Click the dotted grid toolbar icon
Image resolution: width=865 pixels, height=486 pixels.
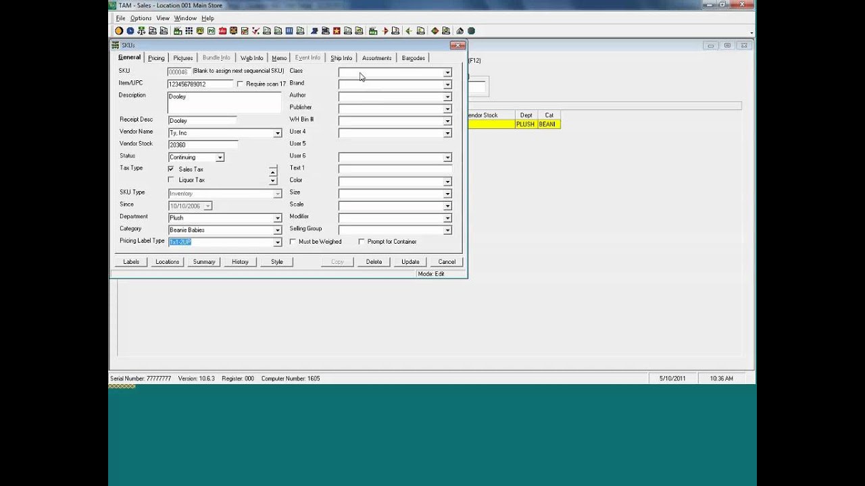(189, 31)
